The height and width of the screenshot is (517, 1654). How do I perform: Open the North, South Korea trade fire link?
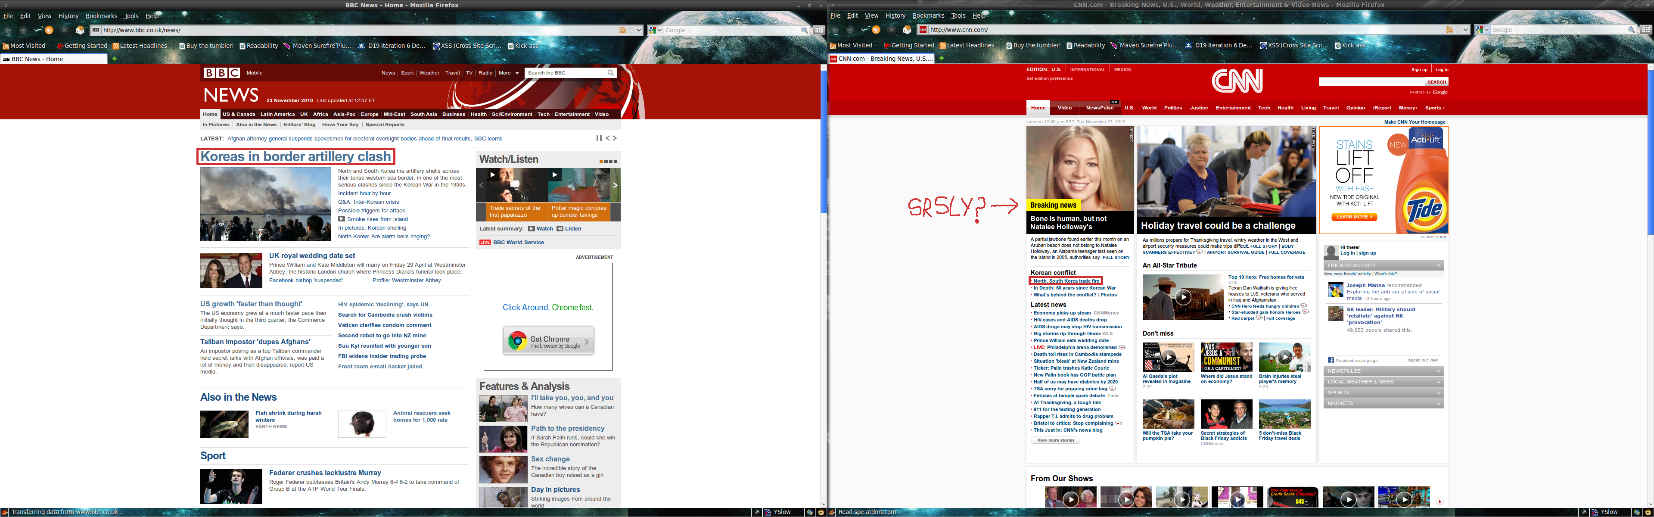coord(1066,280)
